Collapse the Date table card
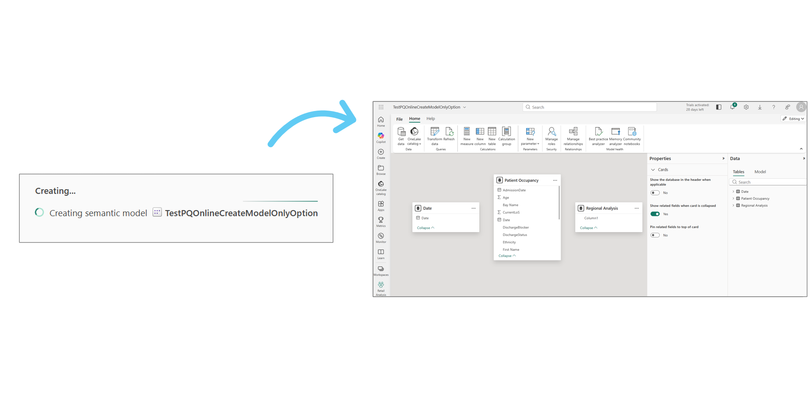Image resolution: width=812 pixels, height=413 pixels. tap(425, 228)
